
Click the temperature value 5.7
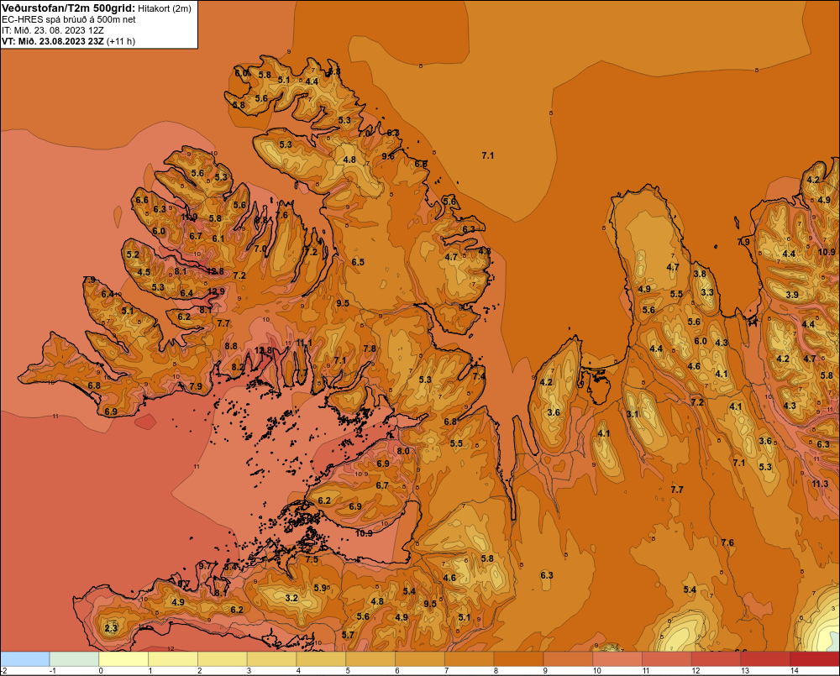(x=348, y=636)
